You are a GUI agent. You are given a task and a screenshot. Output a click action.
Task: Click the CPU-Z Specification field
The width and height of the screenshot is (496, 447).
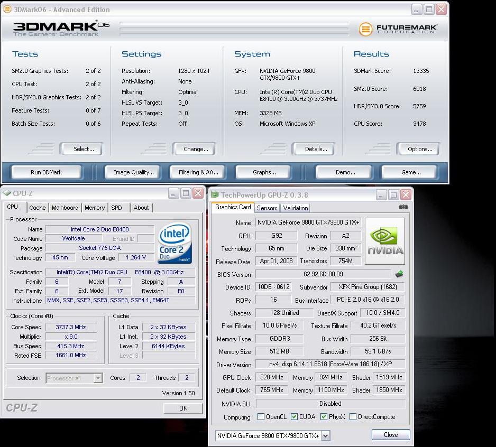tap(120, 272)
